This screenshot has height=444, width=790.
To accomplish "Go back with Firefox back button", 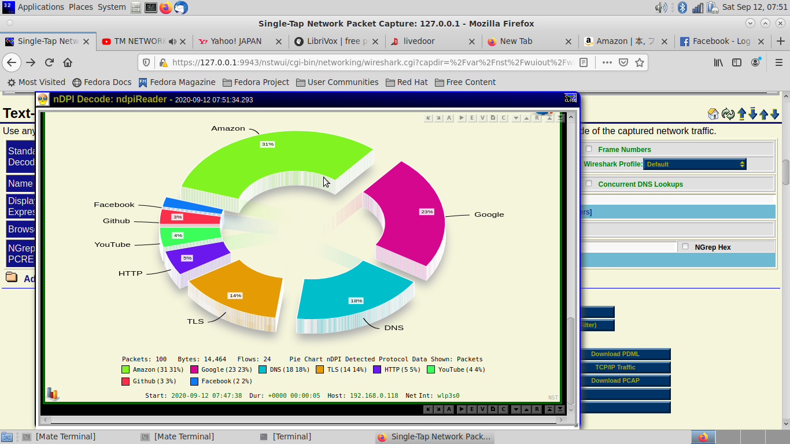I will pyautogui.click(x=12, y=62).
